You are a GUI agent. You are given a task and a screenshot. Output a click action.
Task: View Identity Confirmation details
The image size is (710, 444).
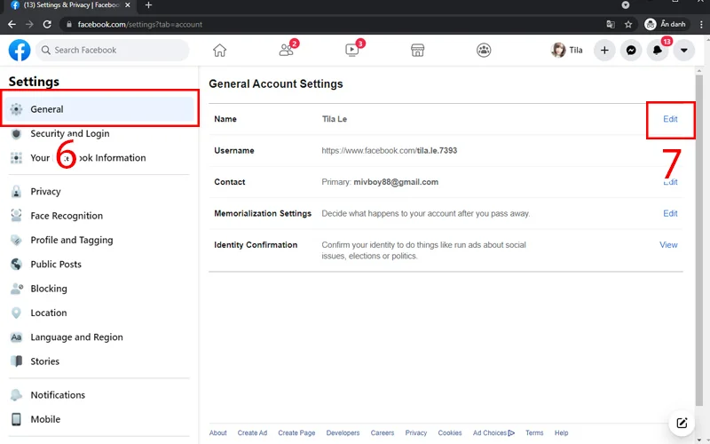668,245
